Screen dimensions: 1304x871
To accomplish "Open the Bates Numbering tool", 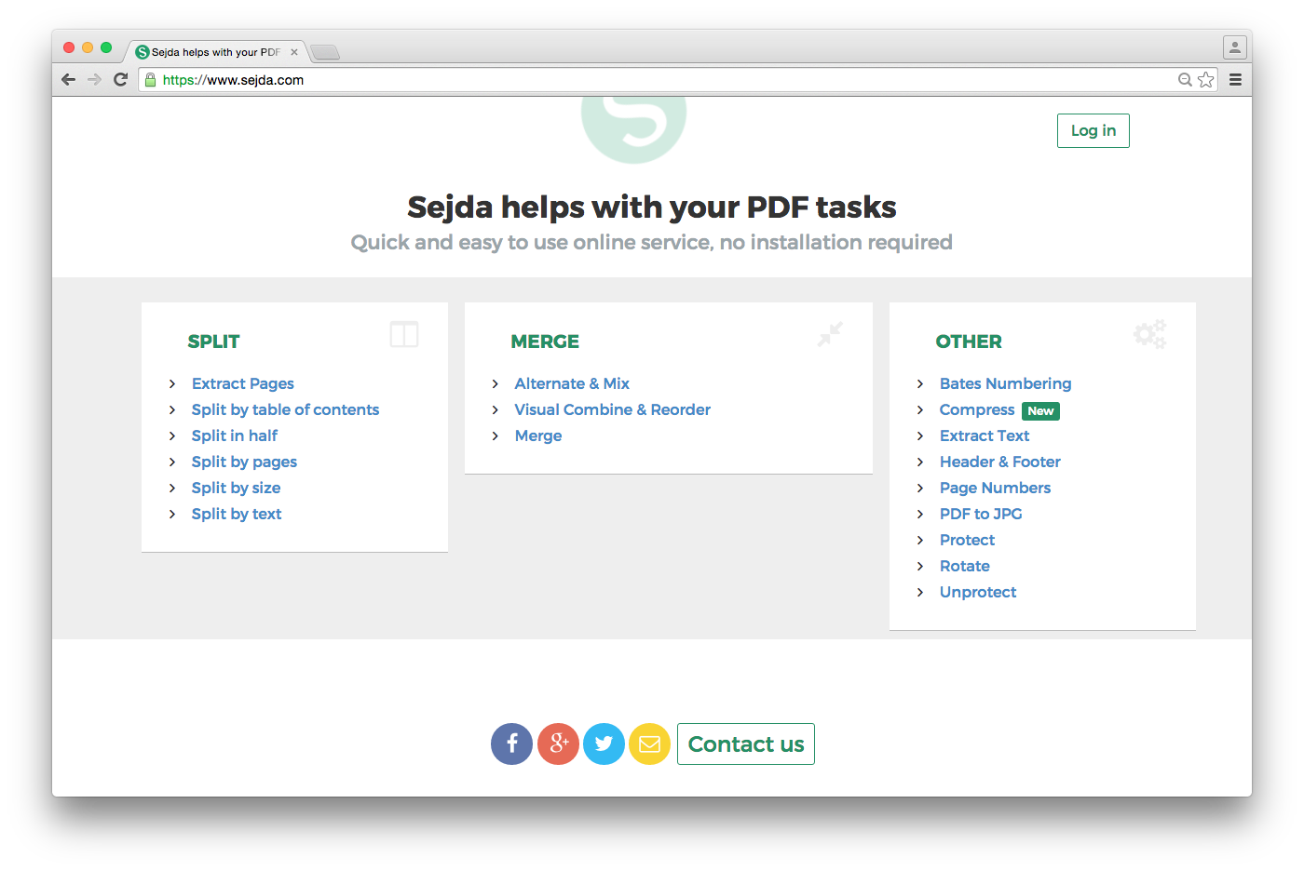I will pos(1005,383).
